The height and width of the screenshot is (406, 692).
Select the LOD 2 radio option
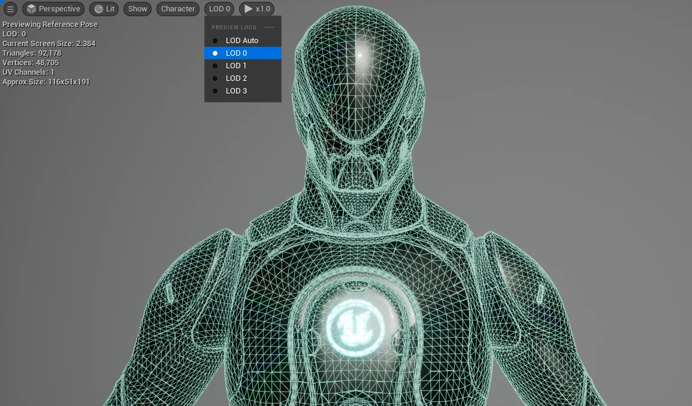coord(243,78)
